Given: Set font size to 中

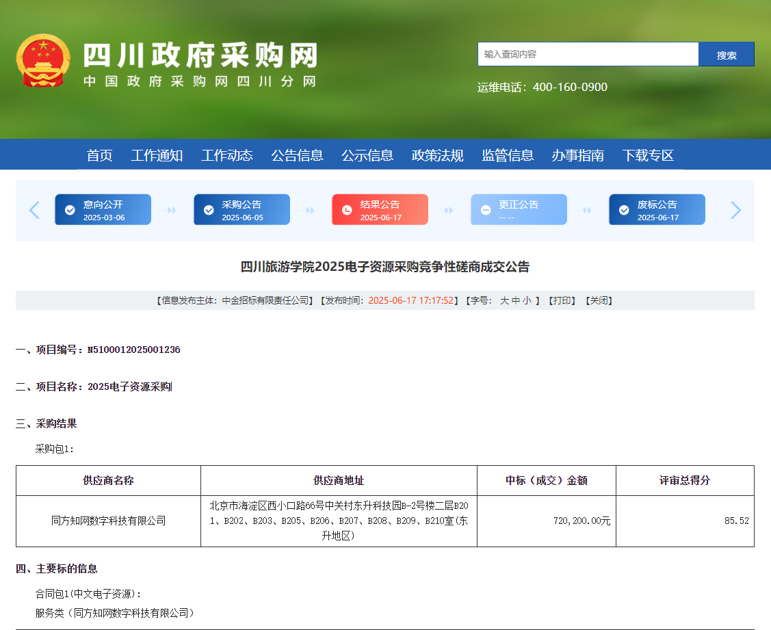Looking at the screenshot, I should [x=516, y=300].
